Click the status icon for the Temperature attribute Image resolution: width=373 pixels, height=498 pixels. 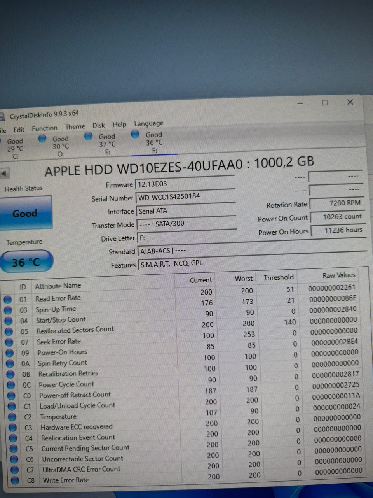(x=12, y=417)
